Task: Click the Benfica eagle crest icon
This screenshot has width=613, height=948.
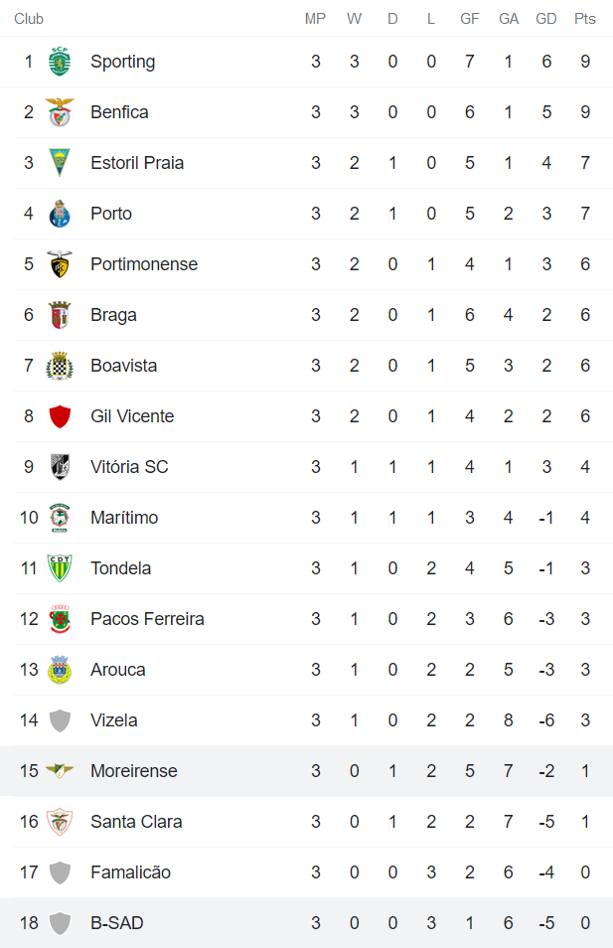Action: [x=61, y=112]
